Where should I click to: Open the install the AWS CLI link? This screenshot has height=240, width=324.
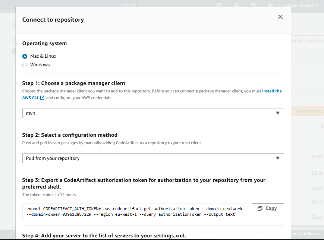(x=272, y=91)
